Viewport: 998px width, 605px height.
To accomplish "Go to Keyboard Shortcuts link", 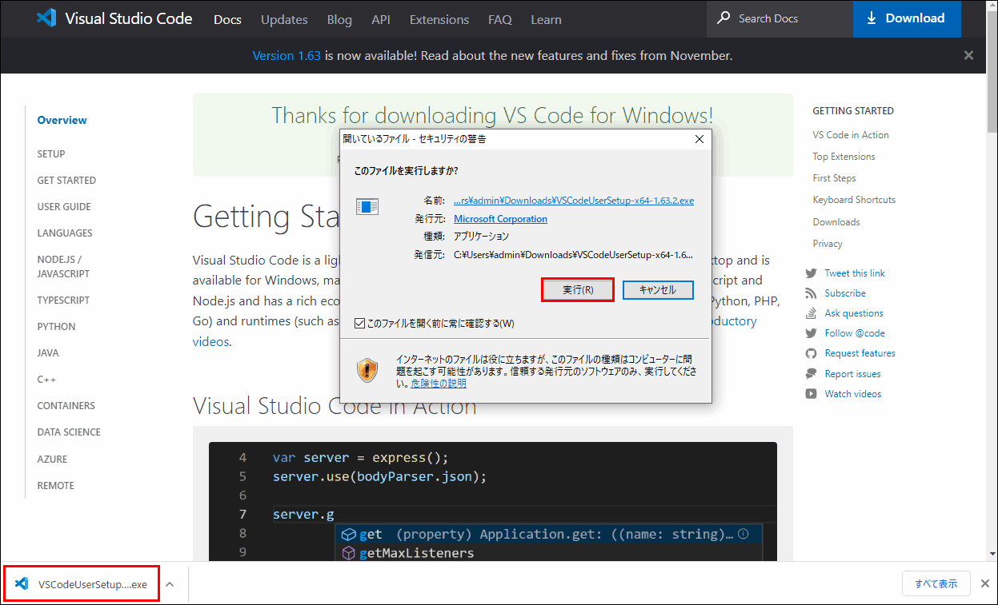I will click(x=854, y=200).
